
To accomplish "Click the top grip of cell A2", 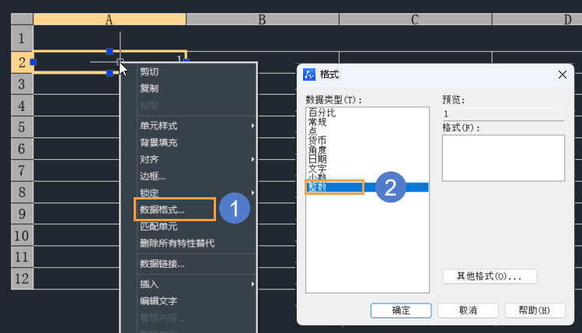I will pos(110,51).
